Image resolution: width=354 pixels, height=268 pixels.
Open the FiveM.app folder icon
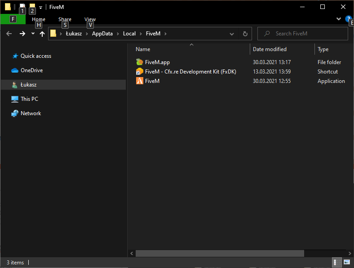click(x=140, y=62)
